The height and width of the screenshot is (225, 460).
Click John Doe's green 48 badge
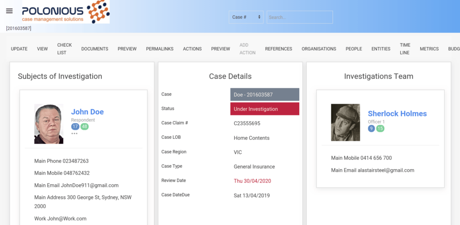84,127
